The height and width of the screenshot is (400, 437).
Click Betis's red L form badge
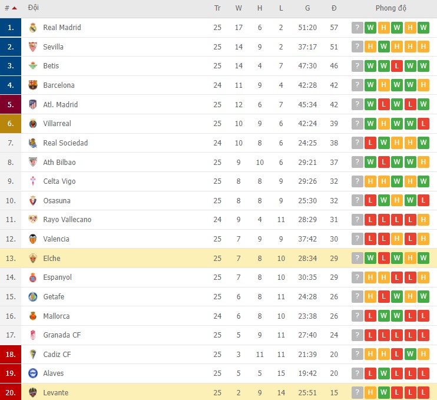(x=396, y=66)
